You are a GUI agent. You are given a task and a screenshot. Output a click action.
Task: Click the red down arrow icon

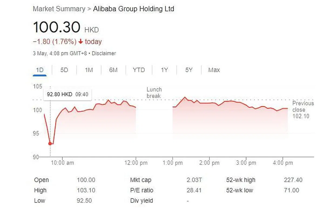pos(81,42)
